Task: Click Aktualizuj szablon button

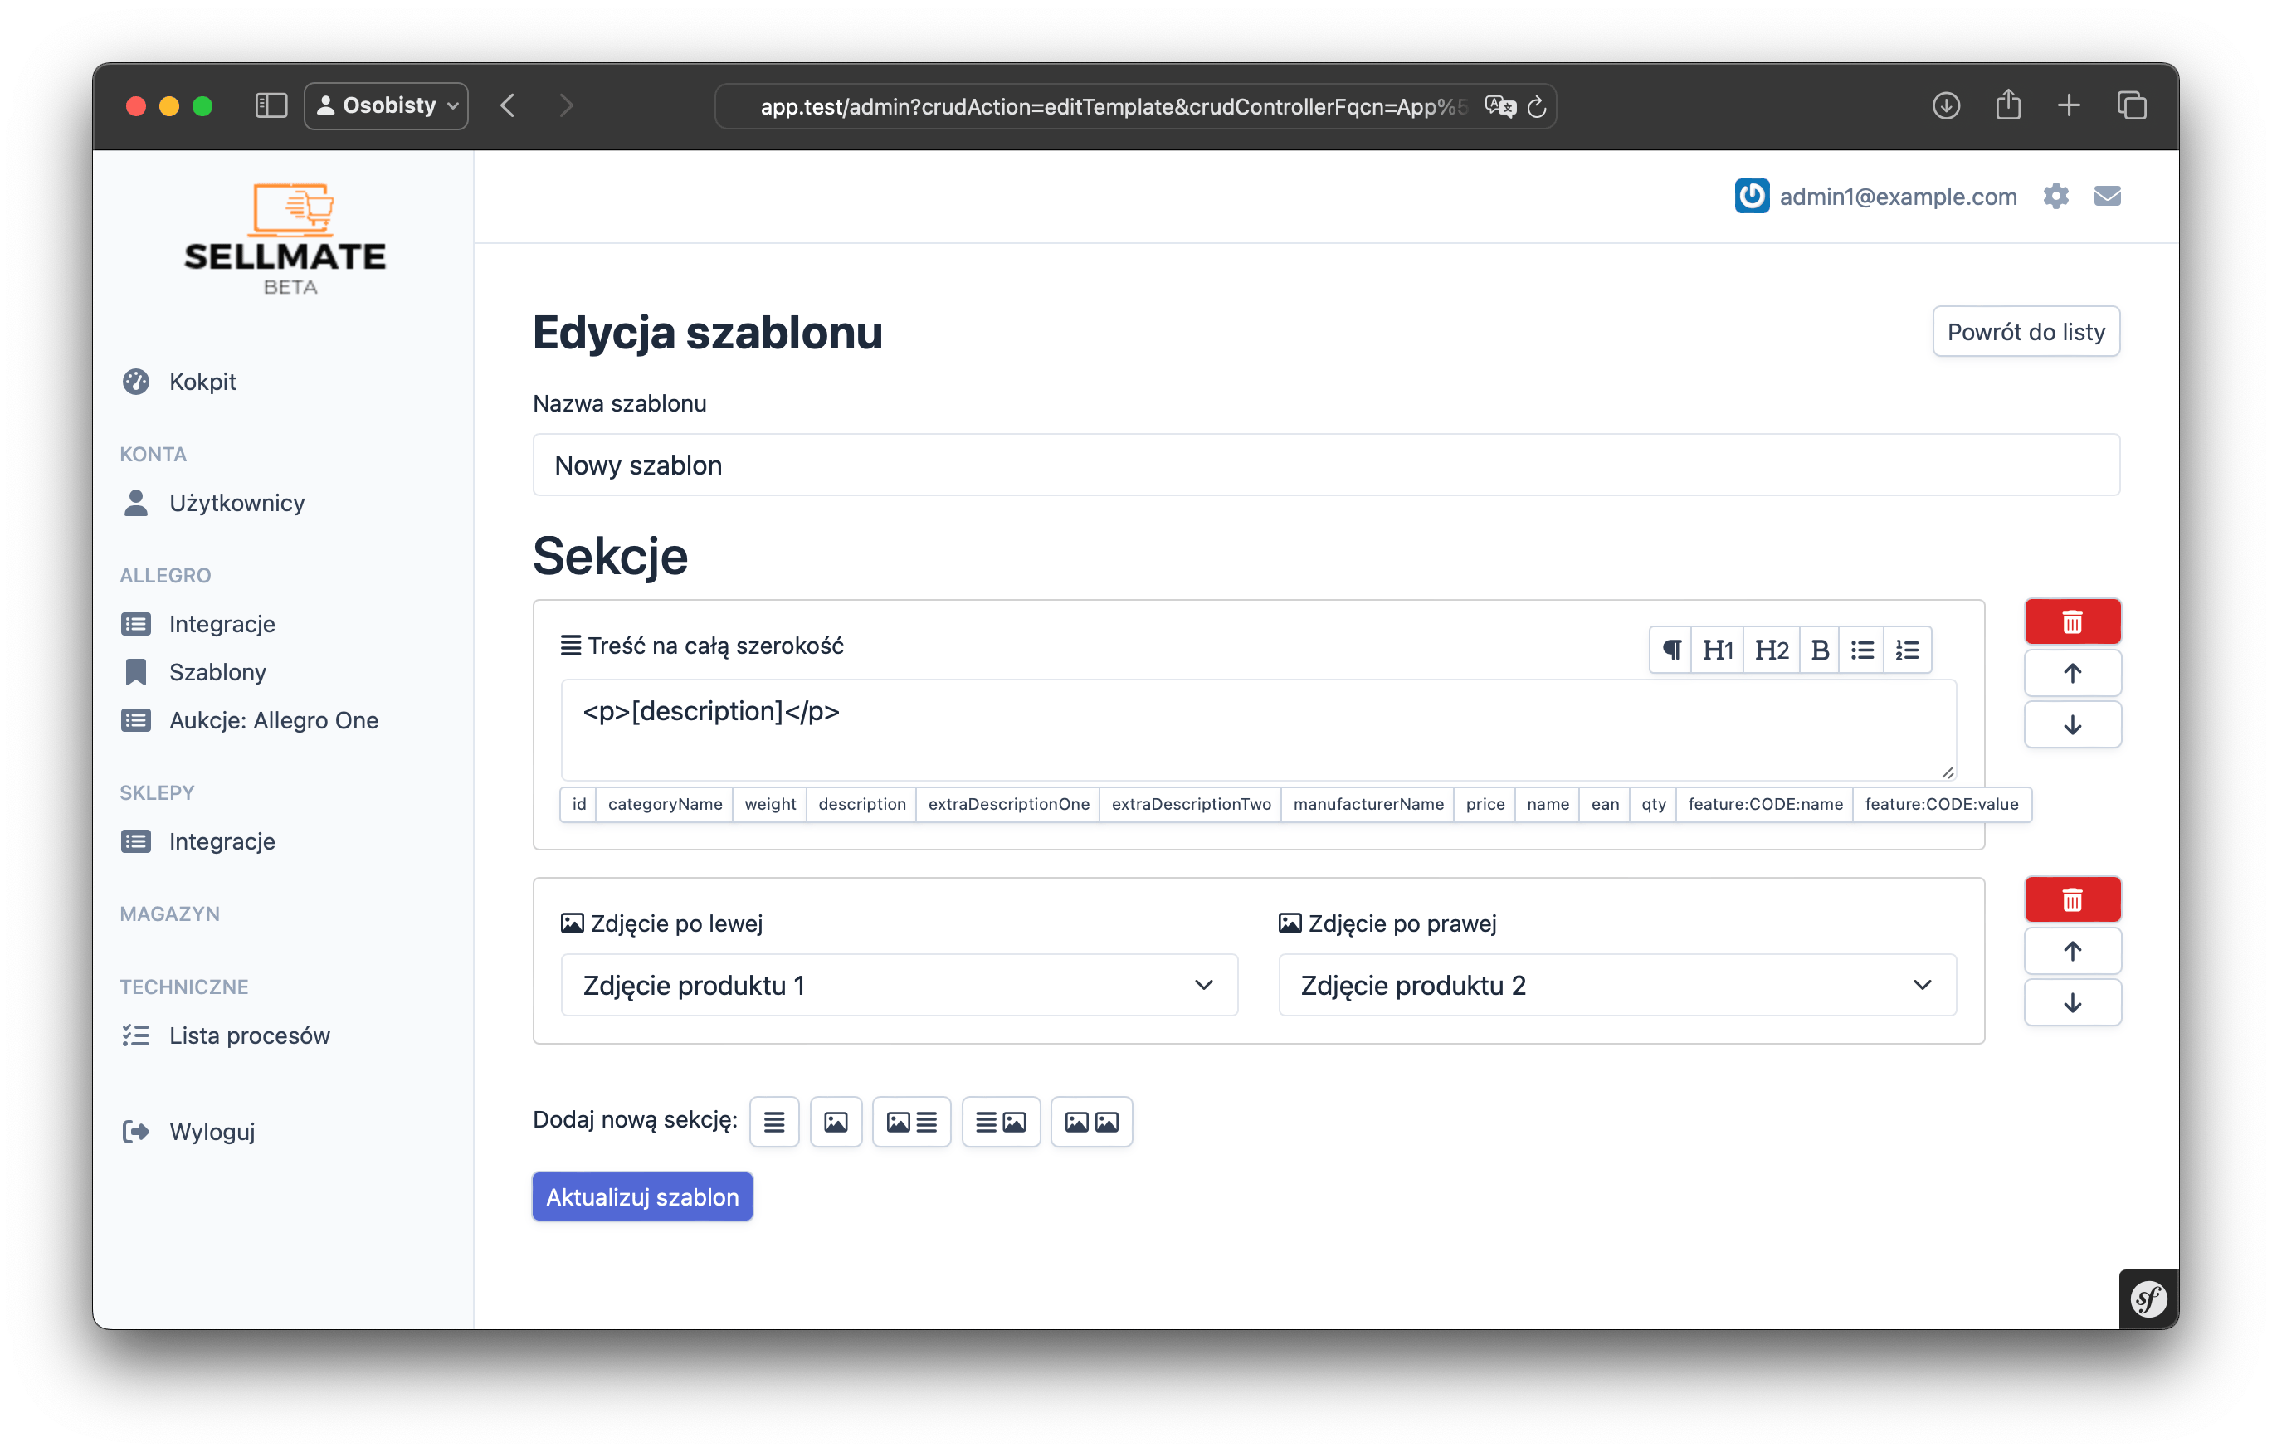Action: coord(642,1197)
